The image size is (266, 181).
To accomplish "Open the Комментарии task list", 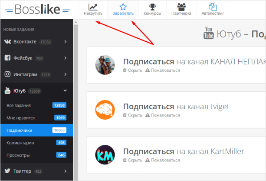I will point(20,142).
